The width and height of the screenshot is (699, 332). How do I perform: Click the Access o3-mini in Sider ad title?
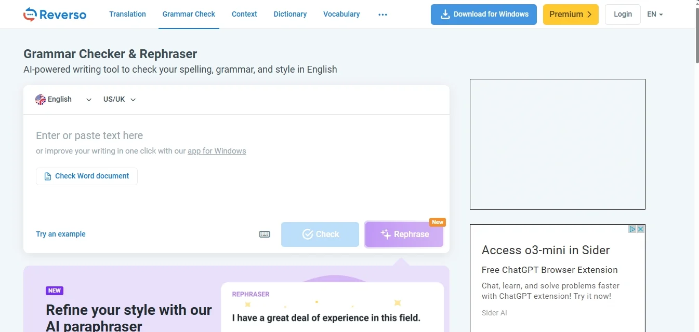[x=546, y=250]
